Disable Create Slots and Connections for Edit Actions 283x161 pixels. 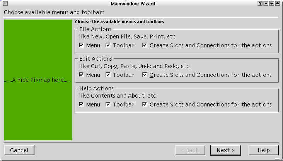point(145,75)
